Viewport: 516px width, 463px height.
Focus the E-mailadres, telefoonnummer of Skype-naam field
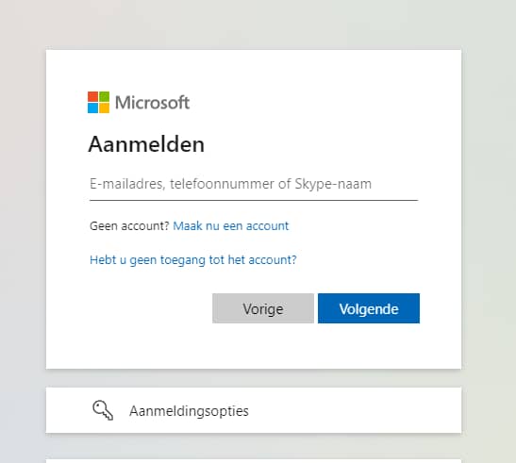point(254,184)
